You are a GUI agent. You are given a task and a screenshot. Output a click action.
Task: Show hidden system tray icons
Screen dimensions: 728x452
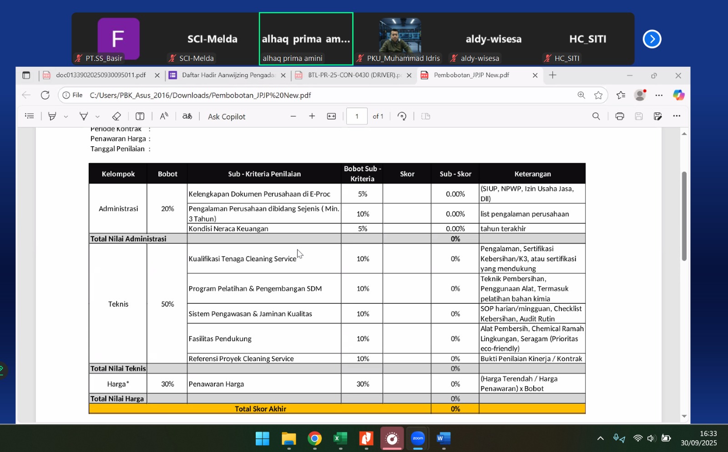pos(600,438)
